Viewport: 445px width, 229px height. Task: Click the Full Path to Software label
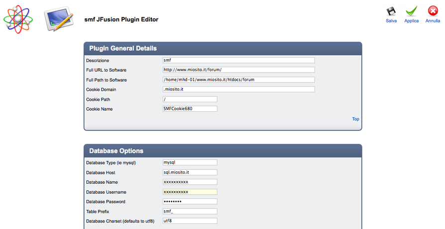(107, 80)
